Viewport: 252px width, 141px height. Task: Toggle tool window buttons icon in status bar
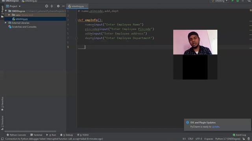2,139
